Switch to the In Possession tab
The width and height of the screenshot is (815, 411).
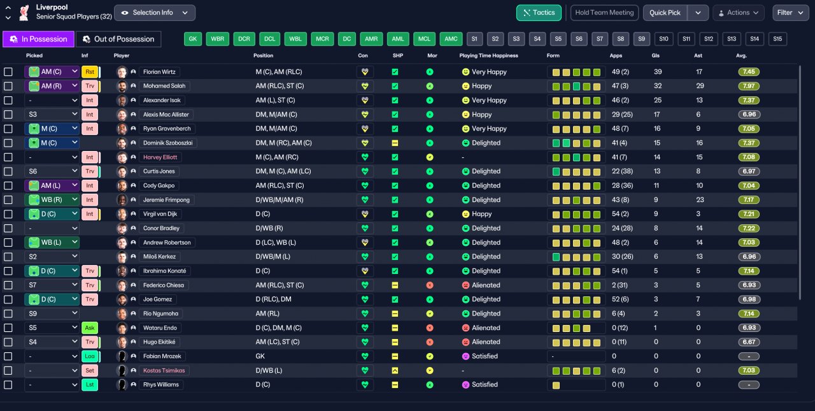[x=38, y=39]
